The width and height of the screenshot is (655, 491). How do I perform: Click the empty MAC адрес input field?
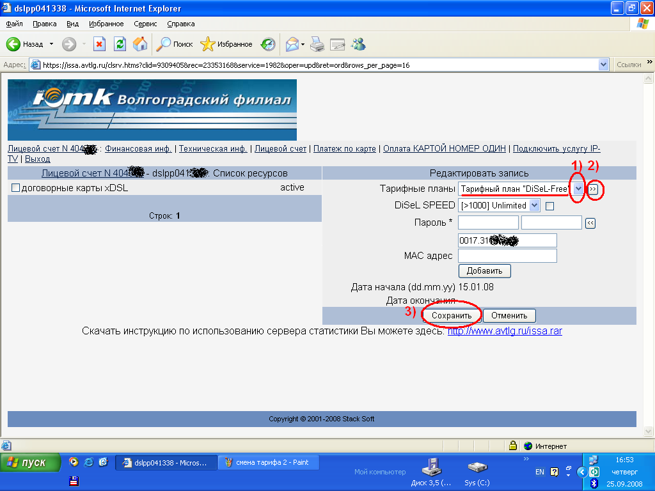[507, 256]
